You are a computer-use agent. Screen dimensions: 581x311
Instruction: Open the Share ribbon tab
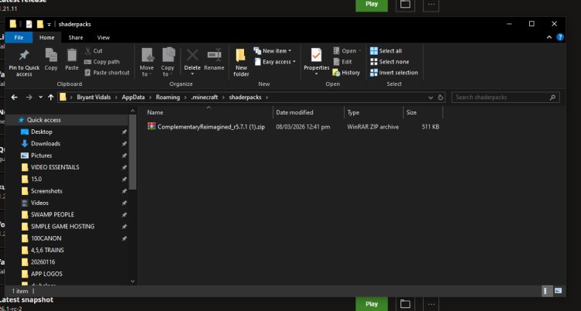(x=76, y=37)
